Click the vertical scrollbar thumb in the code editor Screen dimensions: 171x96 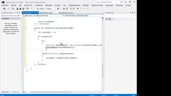coord(103,71)
